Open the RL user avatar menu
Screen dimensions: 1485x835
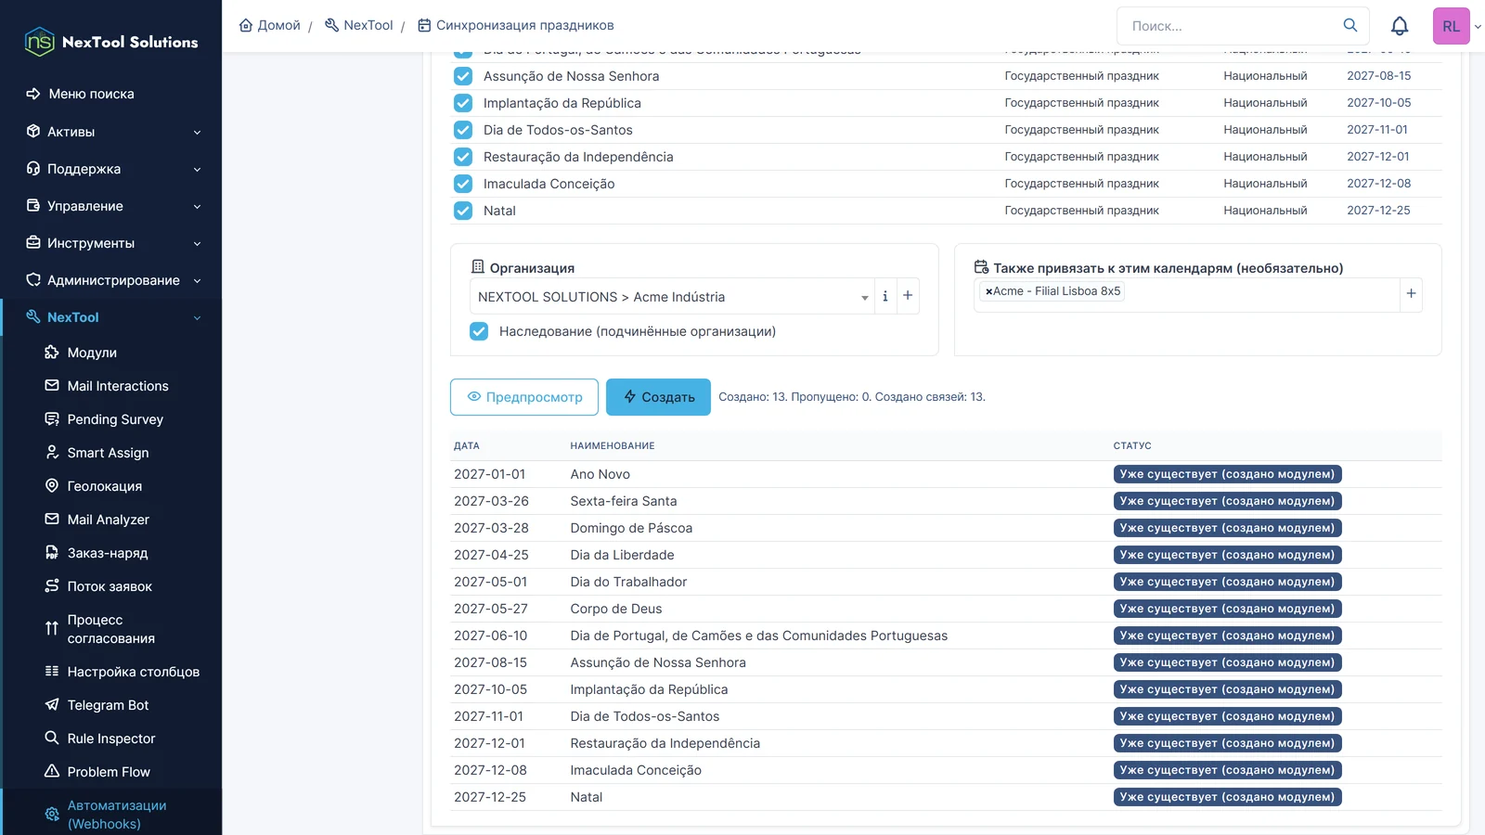[1452, 26]
